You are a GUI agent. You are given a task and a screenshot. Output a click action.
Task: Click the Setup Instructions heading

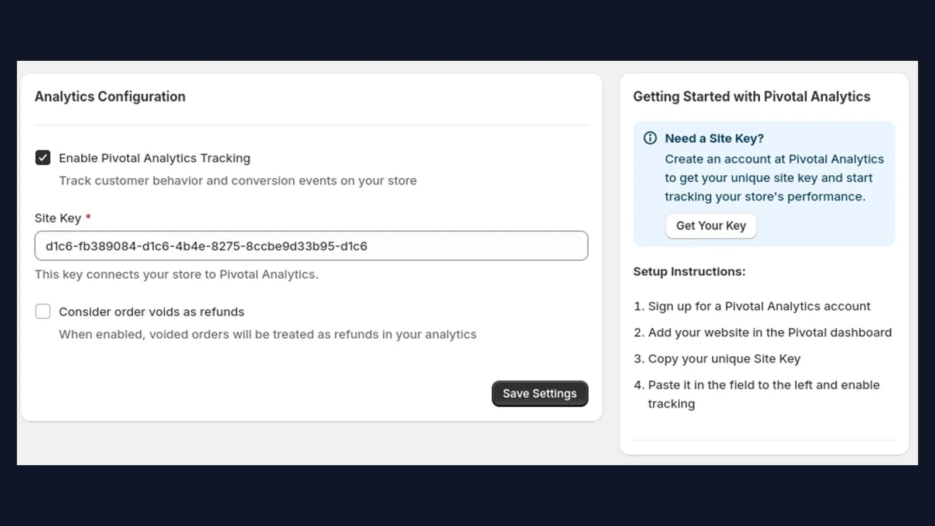[690, 272]
